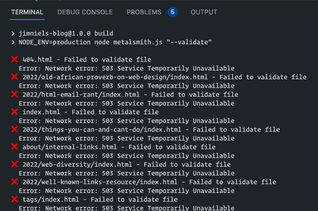
Task: Click the error icon beside index.html
Action: click(x=15, y=112)
